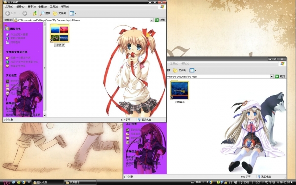Click 'Make a new folder' task link
The image size is (296, 185).
[x=20, y=58]
